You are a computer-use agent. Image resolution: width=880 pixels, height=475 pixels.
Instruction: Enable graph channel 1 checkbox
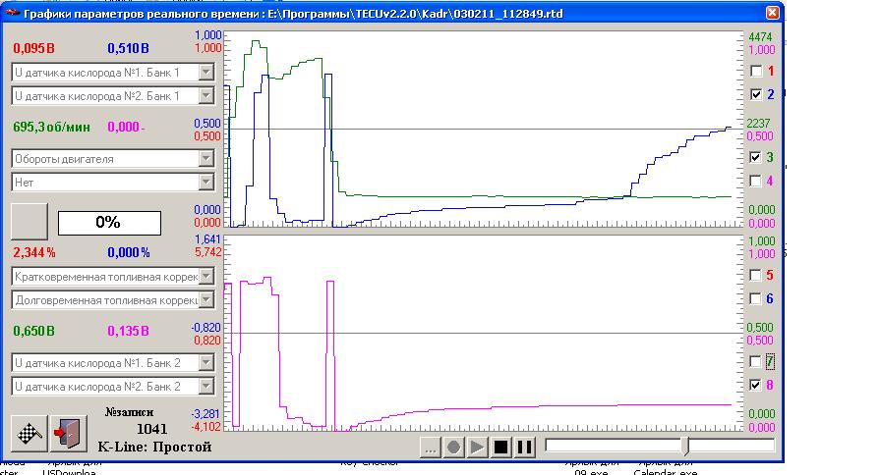[755, 72]
